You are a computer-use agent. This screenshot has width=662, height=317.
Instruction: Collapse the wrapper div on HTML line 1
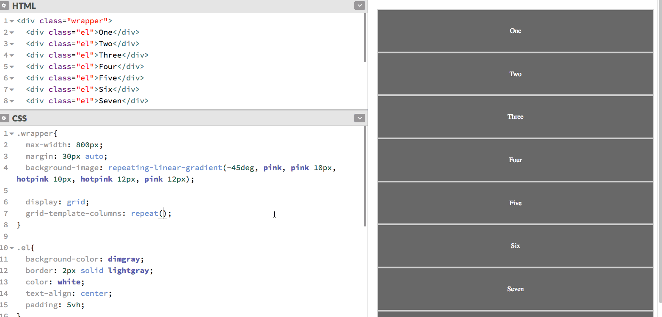tap(12, 21)
